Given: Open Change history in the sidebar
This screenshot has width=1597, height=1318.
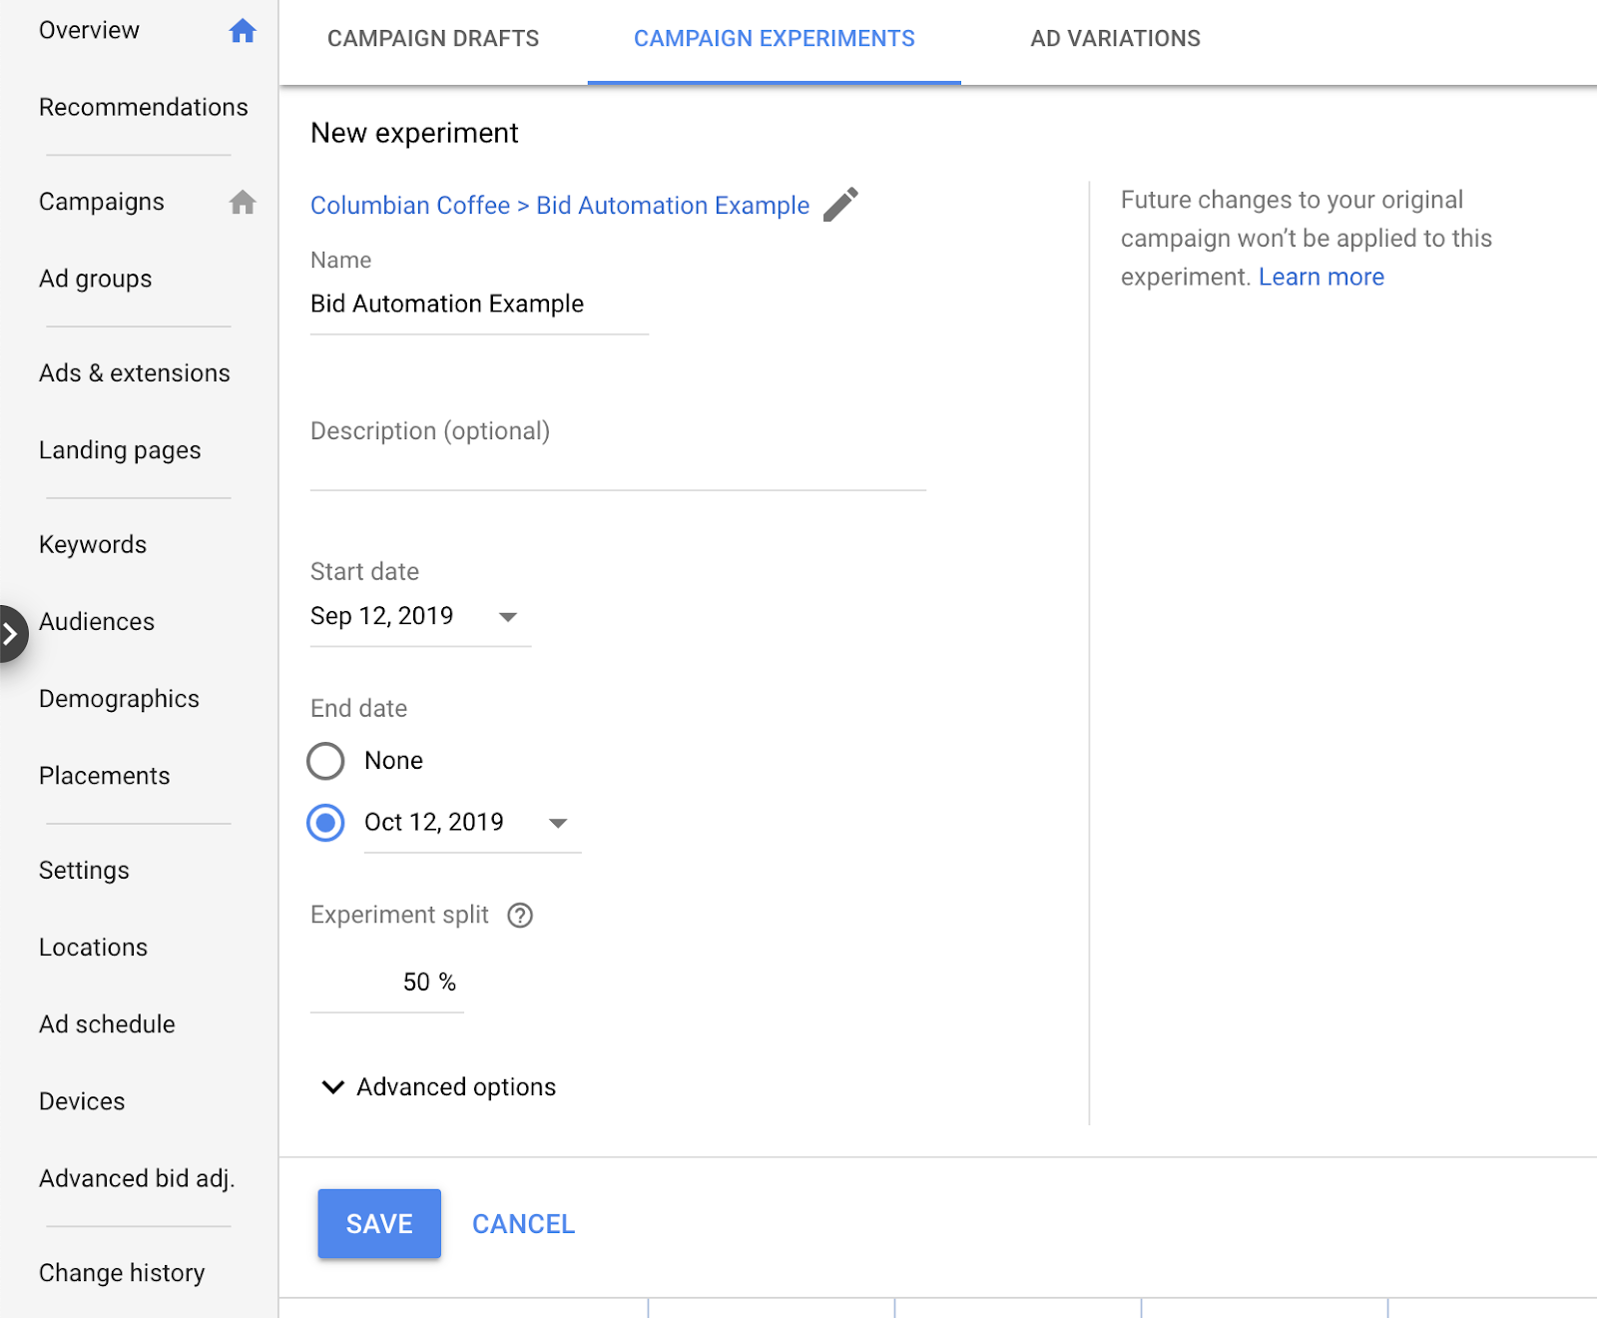Looking at the screenshot, I should click(x=122, y=1273).
